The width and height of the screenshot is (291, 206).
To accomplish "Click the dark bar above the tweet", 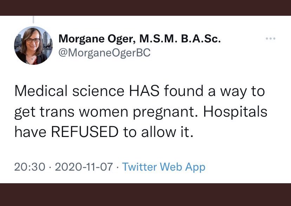I will coord(145,8).
